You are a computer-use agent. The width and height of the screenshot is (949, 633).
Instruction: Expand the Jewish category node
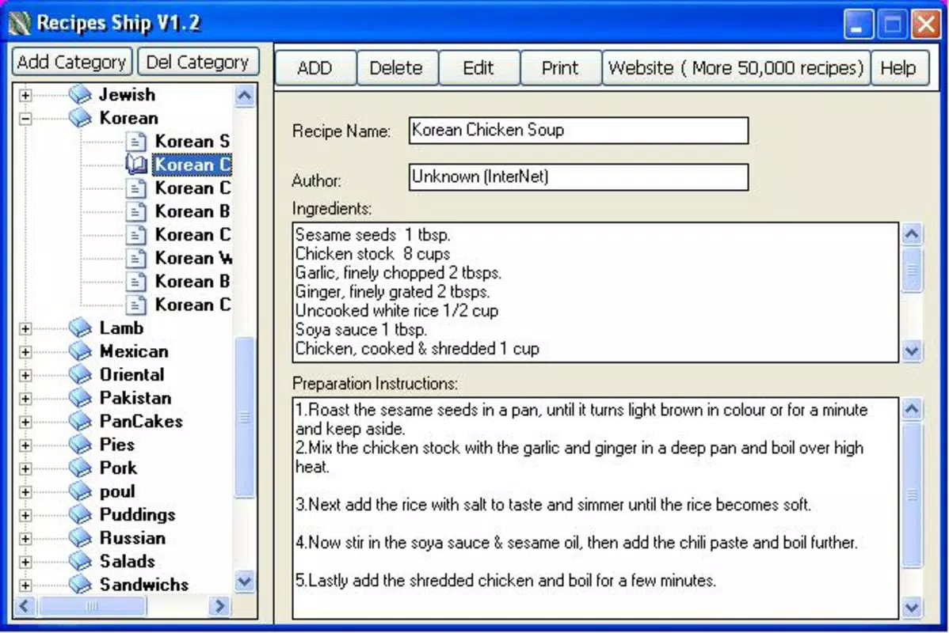point(25,95)
